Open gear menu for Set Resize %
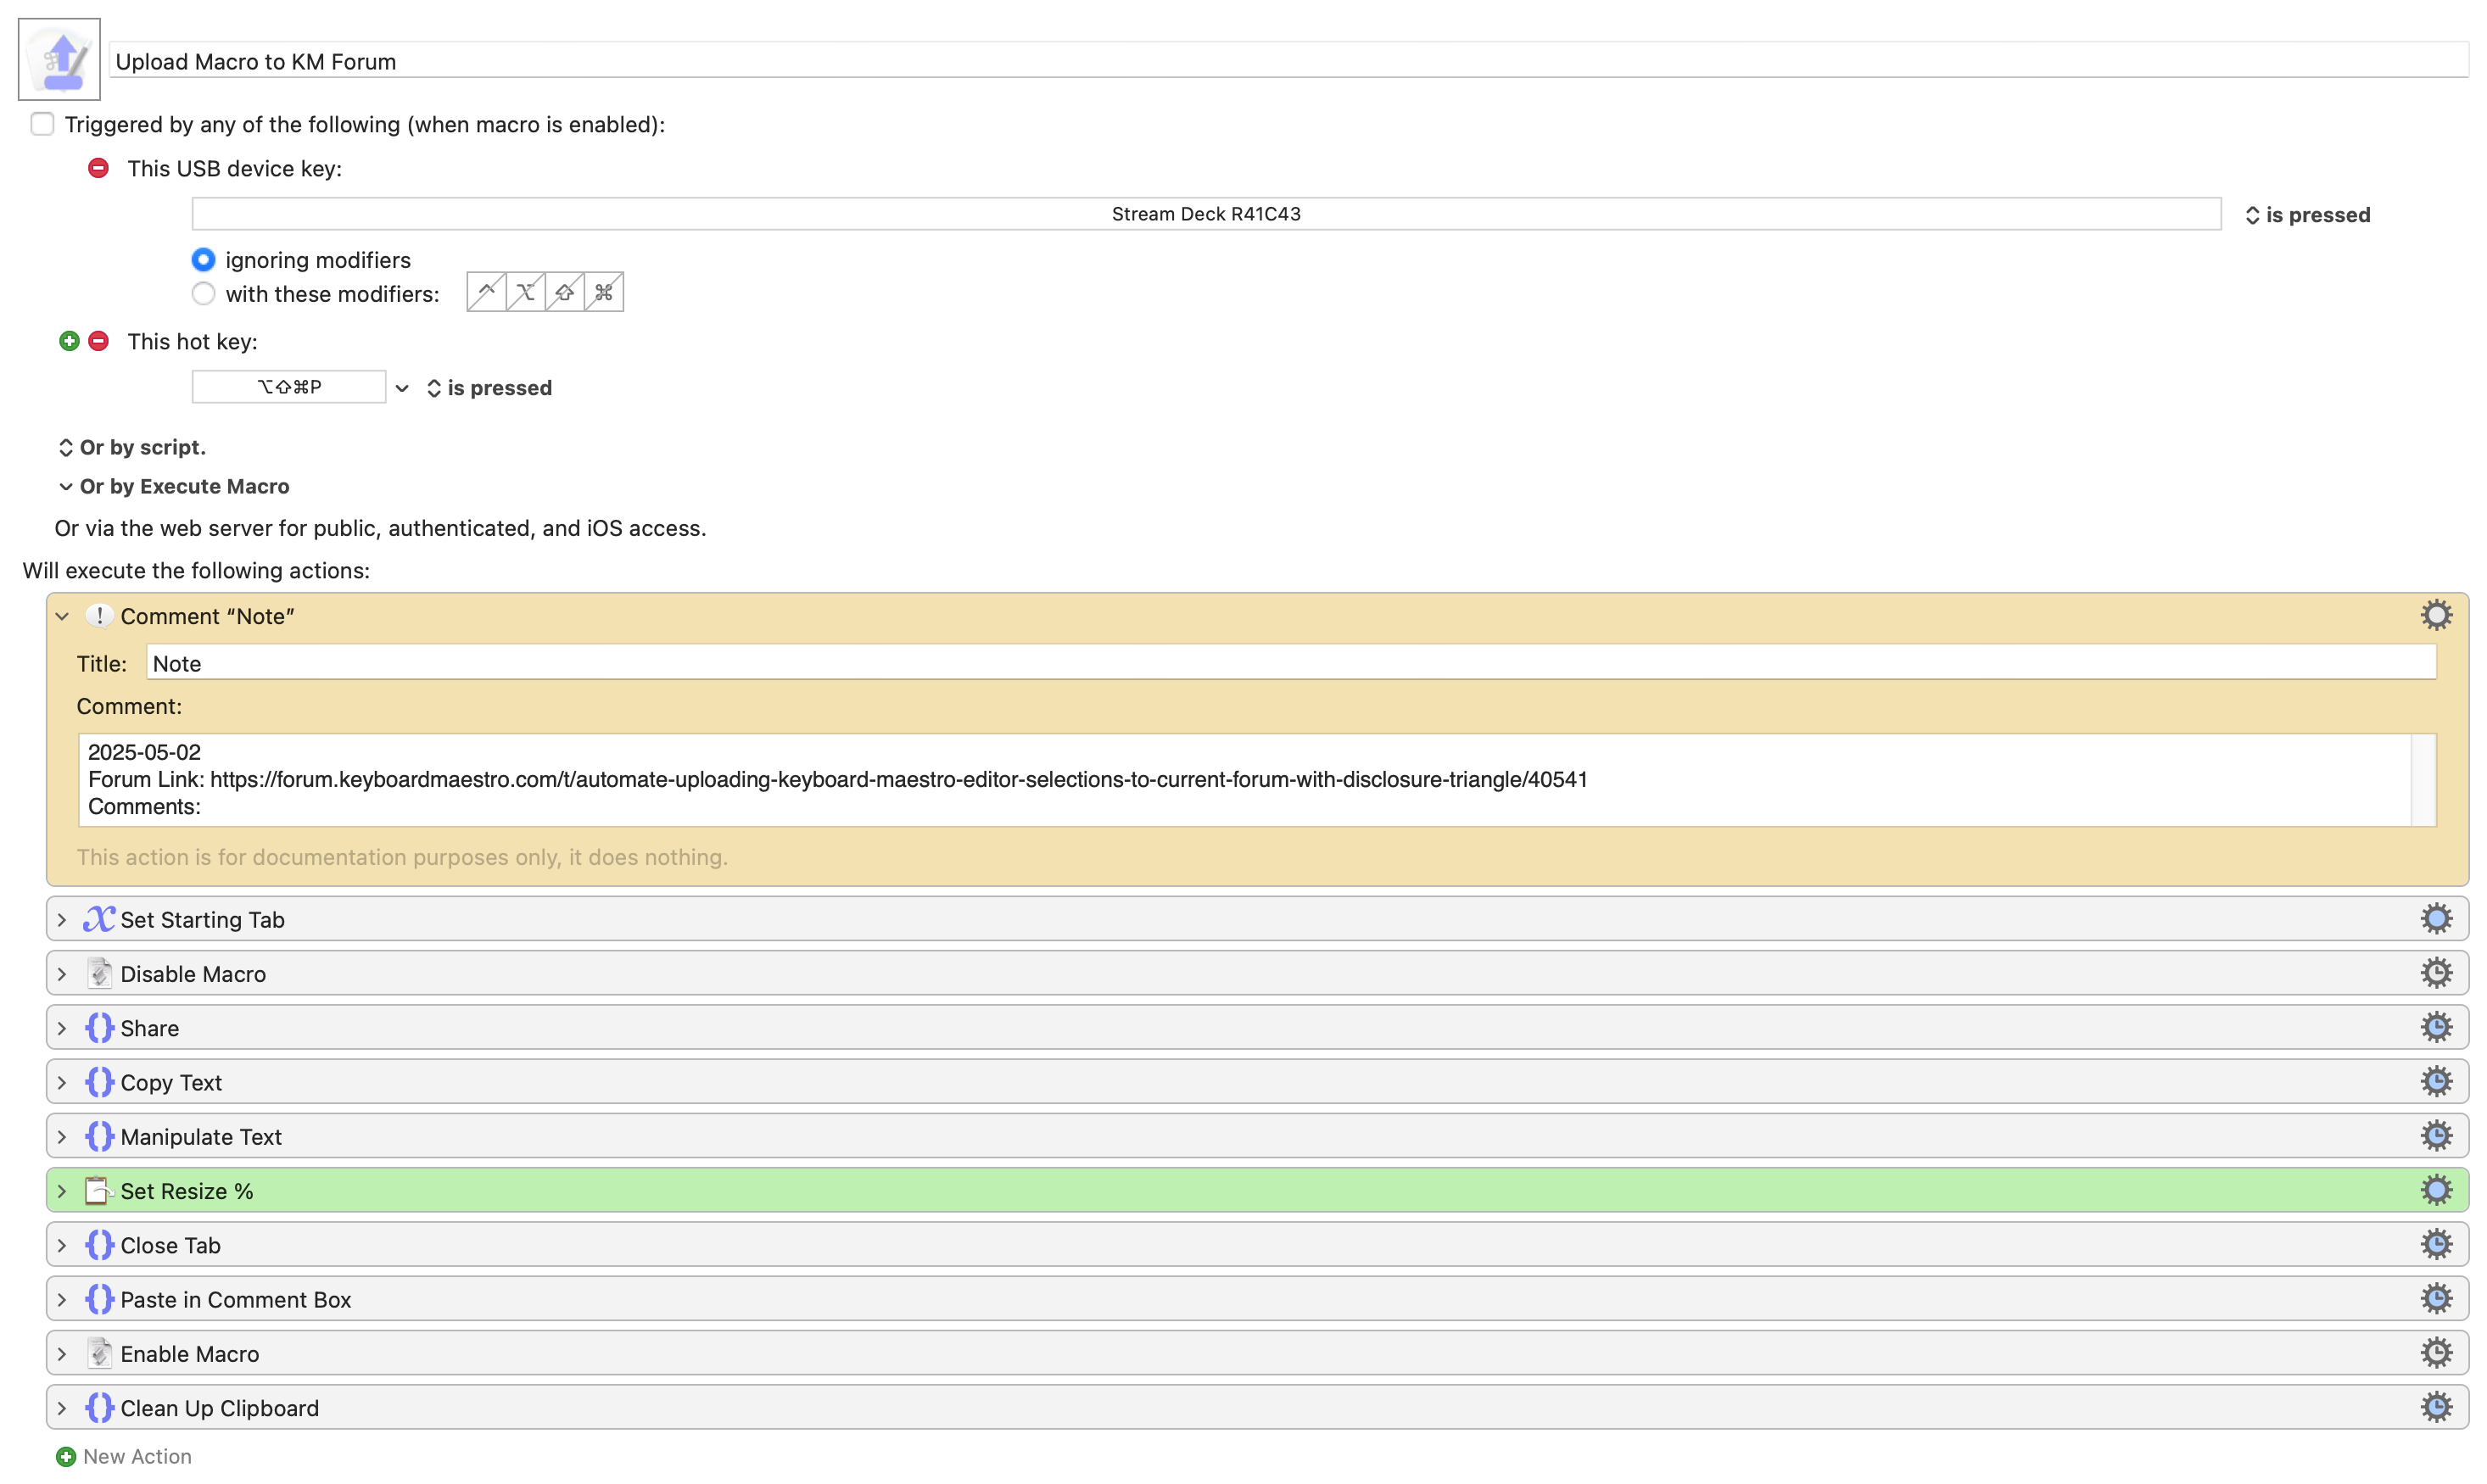The width and height of the screenshot is (2487, 1484). coord(2436,1190)
